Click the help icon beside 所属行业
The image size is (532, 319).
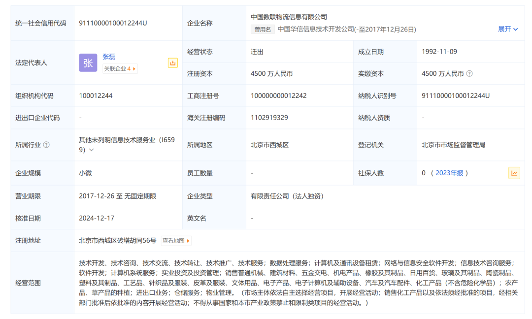[46, 145]
